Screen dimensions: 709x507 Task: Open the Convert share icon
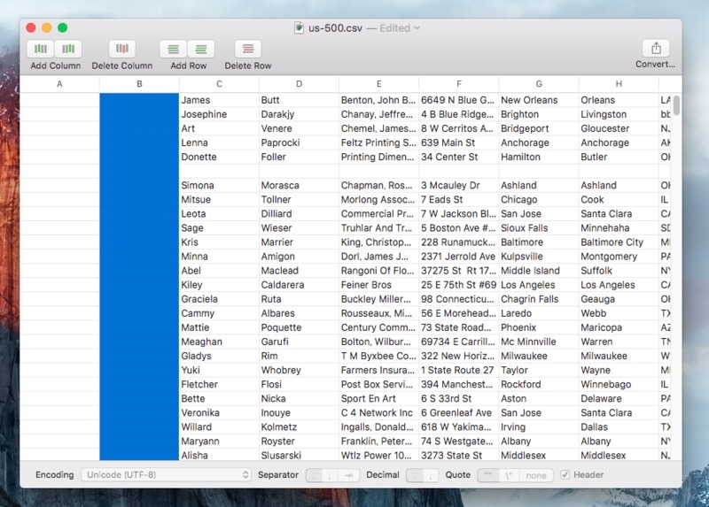click(655, 49)
